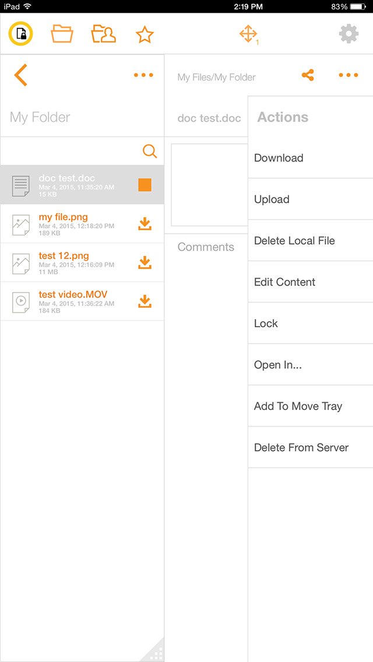Image resolution: width=373 pixels, height=662 pixels.
Task: Download test 12.png using arrow icon
Action: [x=145, y=263]
